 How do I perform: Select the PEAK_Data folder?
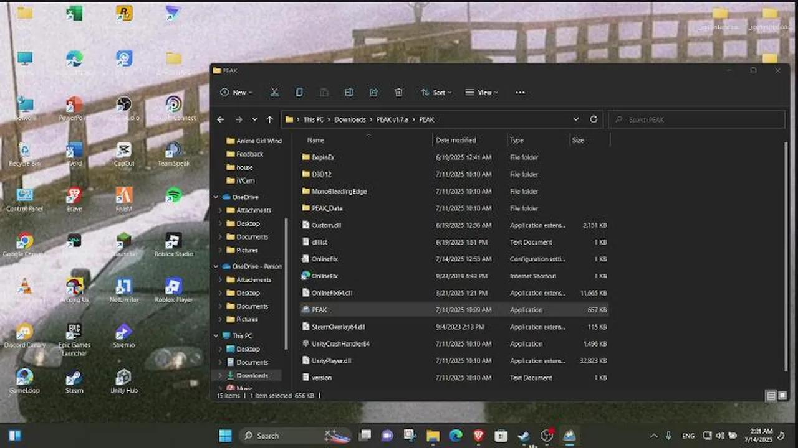tap(327, 208)
